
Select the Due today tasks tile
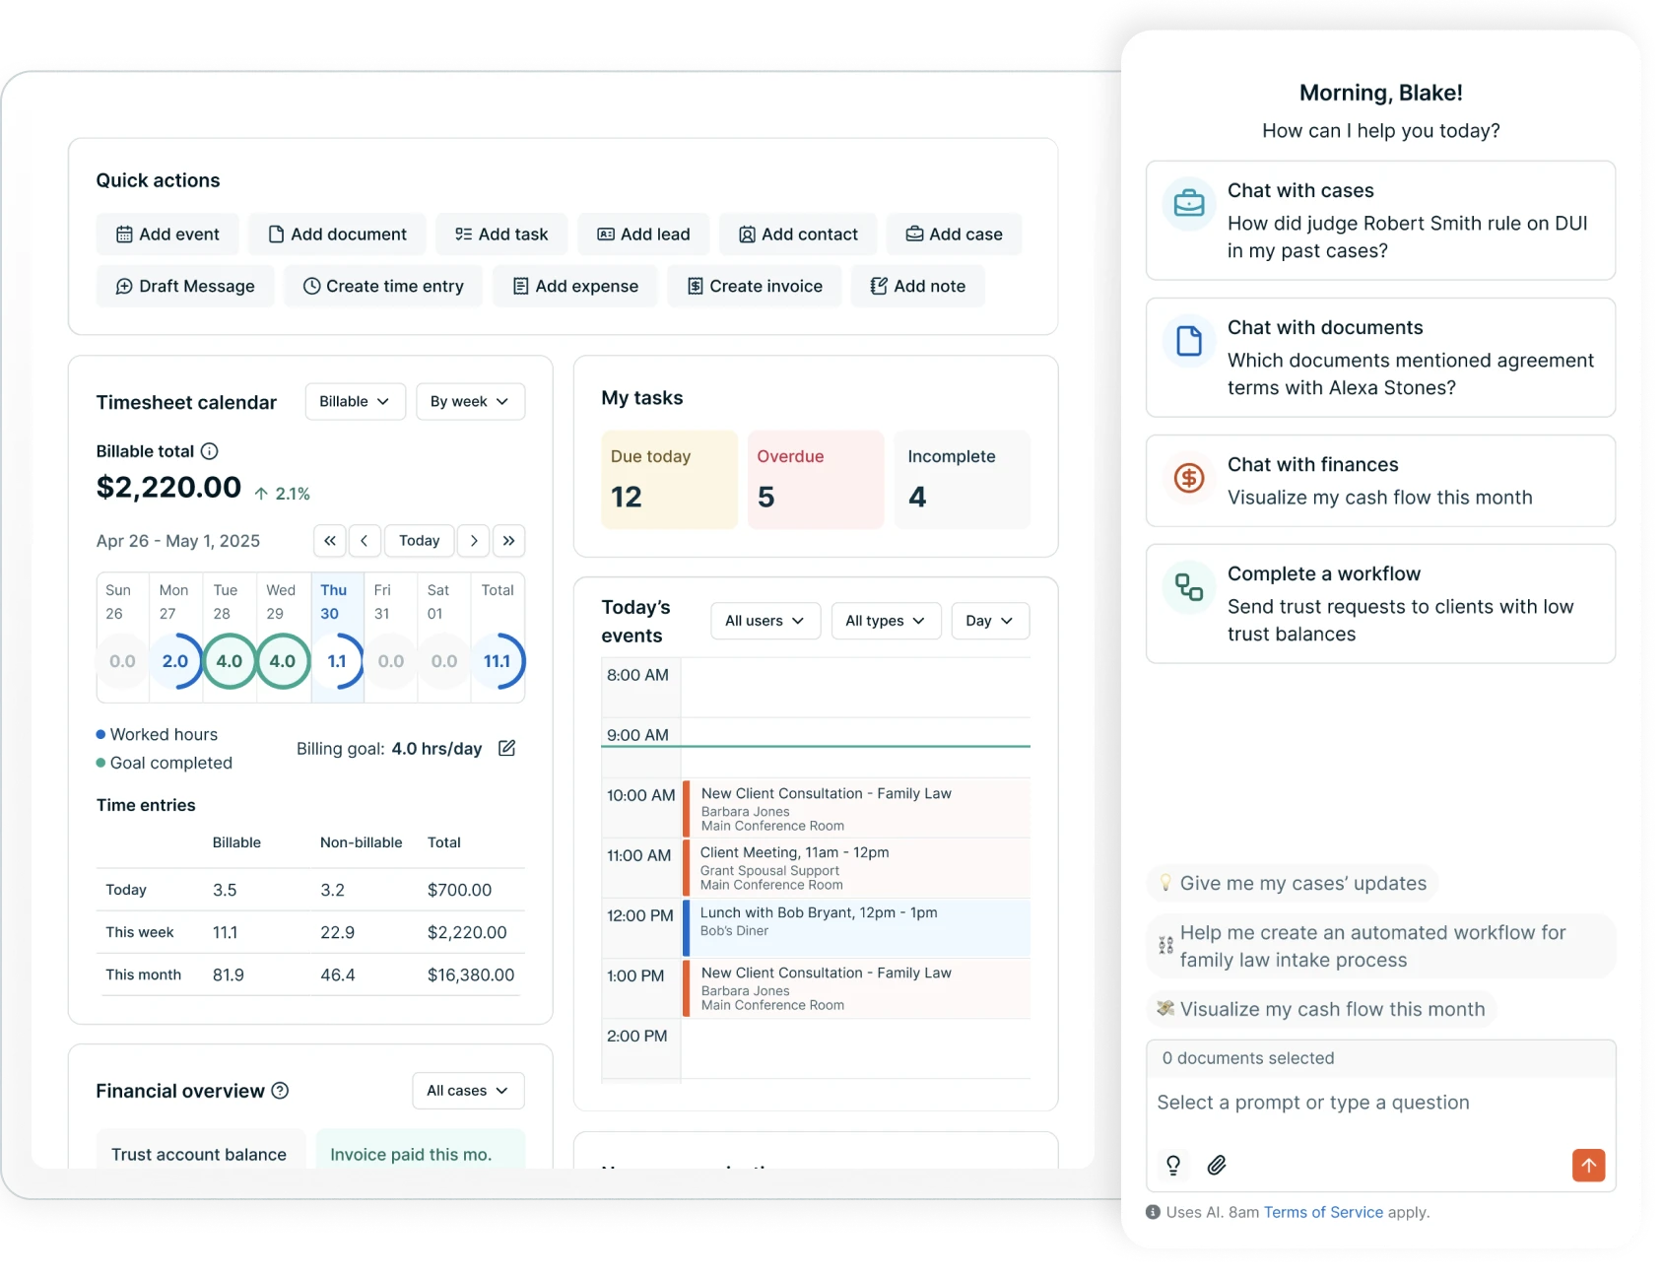(669, 480)
